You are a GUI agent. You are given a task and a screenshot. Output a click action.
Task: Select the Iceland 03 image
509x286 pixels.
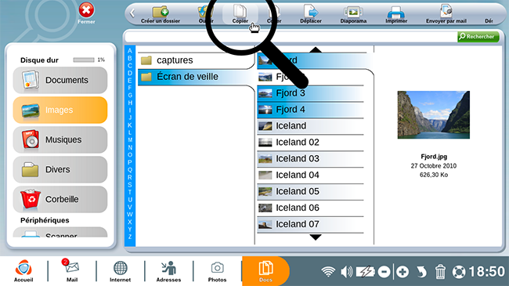(x=310, y=158)
